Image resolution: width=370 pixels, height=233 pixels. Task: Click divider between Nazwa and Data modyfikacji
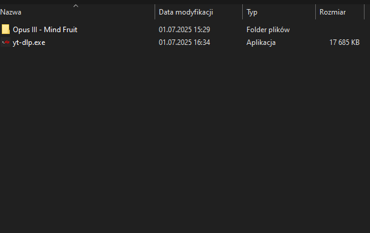click(x=155, y=12)
